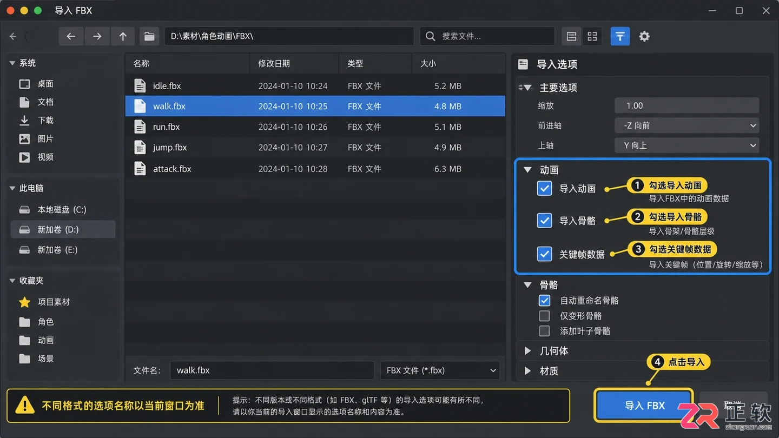Open the 上轴 dropdown (Y 向上)
This screenshot has height=438, width=779.
pos(686,145)
